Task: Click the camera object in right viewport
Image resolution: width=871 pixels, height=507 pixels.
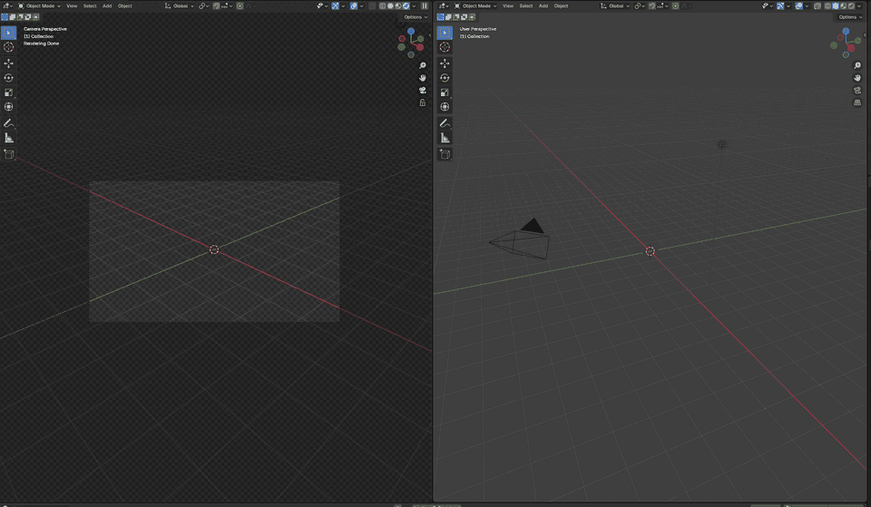Action: [x=521, y=239]
